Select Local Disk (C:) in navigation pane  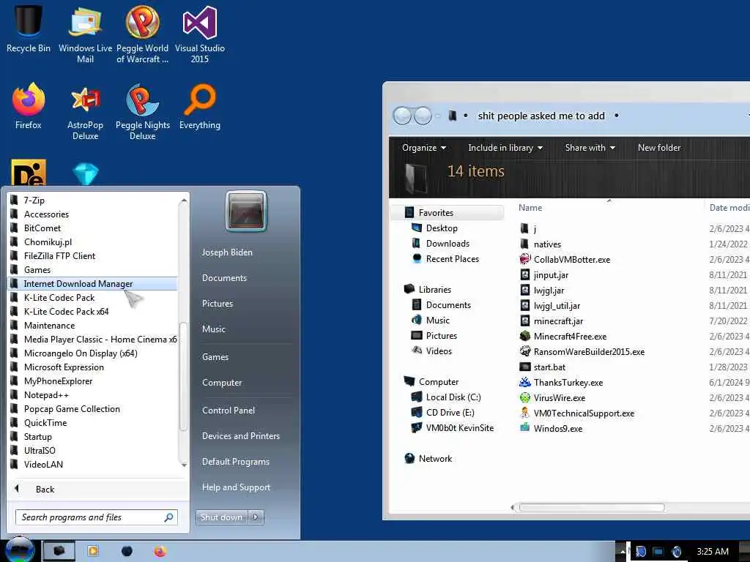(453, 397)
